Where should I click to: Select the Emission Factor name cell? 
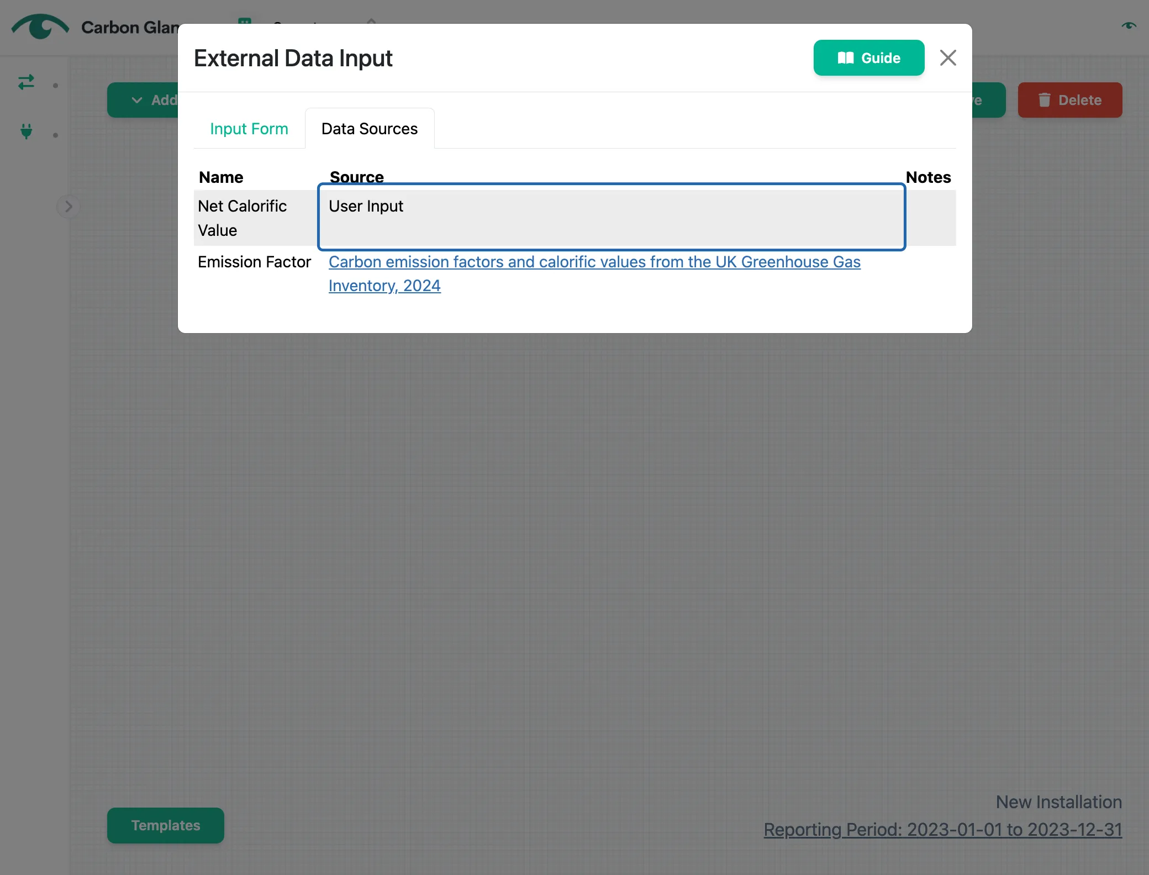coord(254,262)
